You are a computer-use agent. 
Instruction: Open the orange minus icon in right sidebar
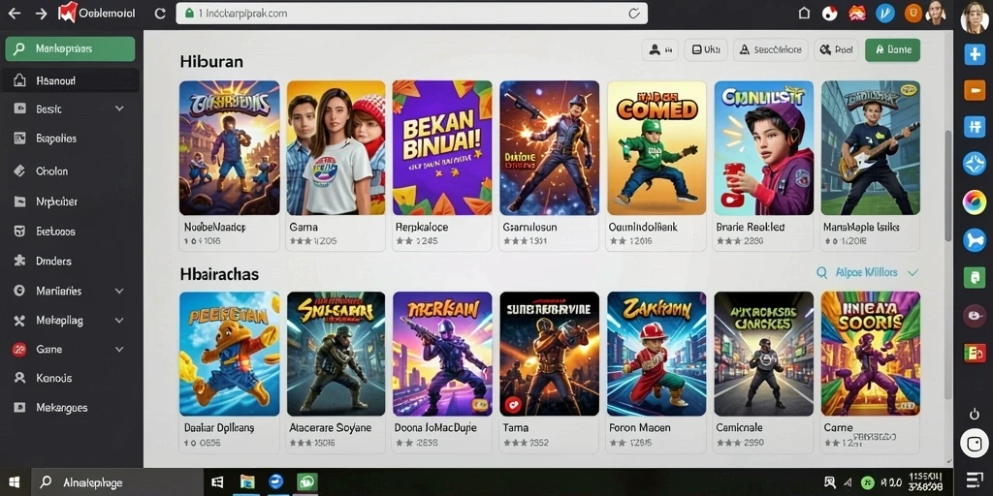974,90
